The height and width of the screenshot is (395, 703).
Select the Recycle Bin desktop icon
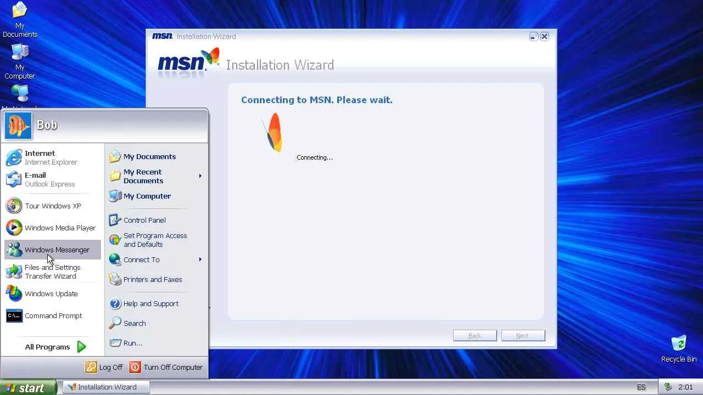pyautogui.click(x=679, y=343)
